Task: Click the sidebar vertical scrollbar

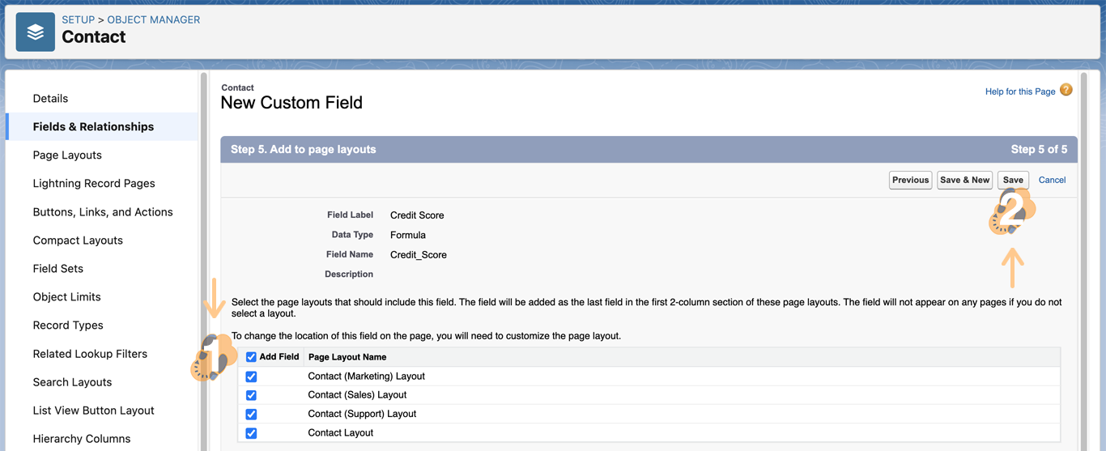Action: (x=204, y=243)
